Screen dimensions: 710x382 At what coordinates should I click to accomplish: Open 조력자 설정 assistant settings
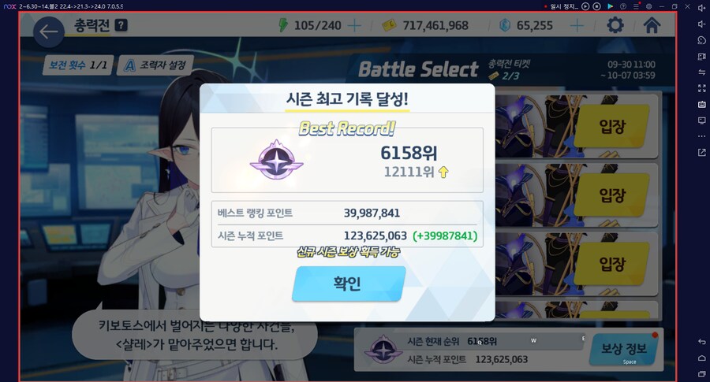click(155, 65)
